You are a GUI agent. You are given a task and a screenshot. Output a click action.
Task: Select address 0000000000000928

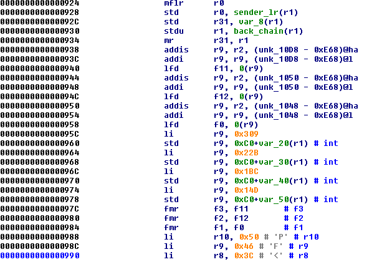tap(40, 12)
